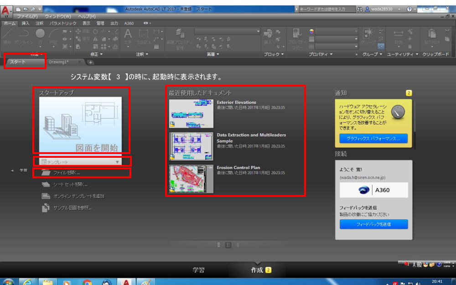Click the blue フィードバックを送信 button

click(x=374, y=224)
